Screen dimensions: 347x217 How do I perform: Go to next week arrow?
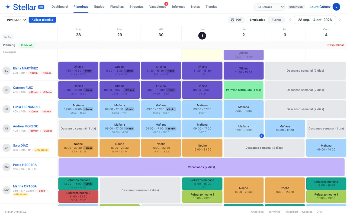point(340,20)
